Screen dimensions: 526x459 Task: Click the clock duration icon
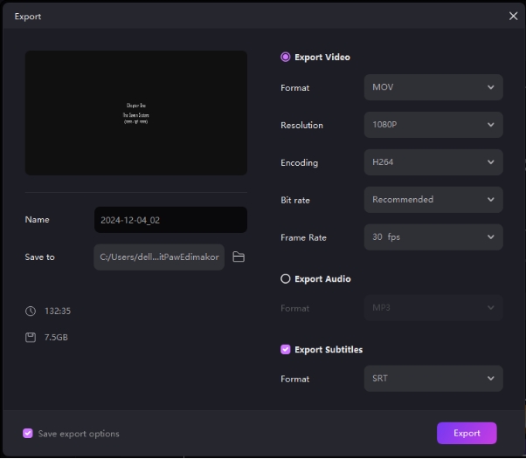click(31, 312)
